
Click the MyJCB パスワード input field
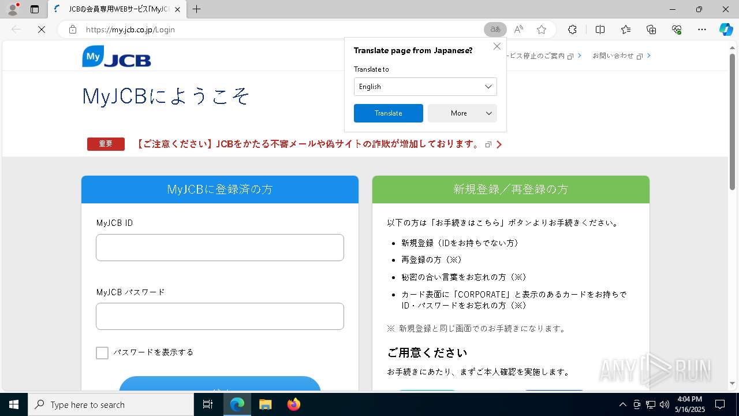click(220, 316)
